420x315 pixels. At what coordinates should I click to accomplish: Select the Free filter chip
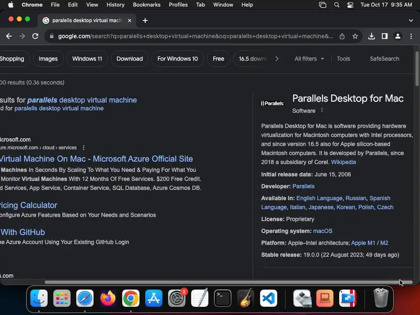click(x=219, y=59)
